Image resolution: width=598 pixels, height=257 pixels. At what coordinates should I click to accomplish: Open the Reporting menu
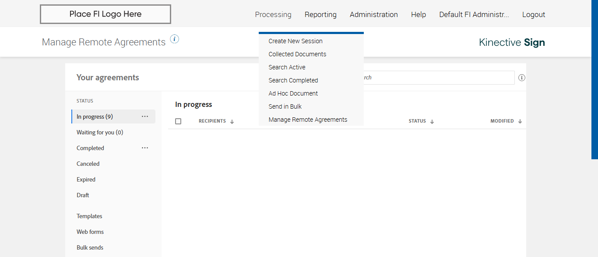pos(320,14)
